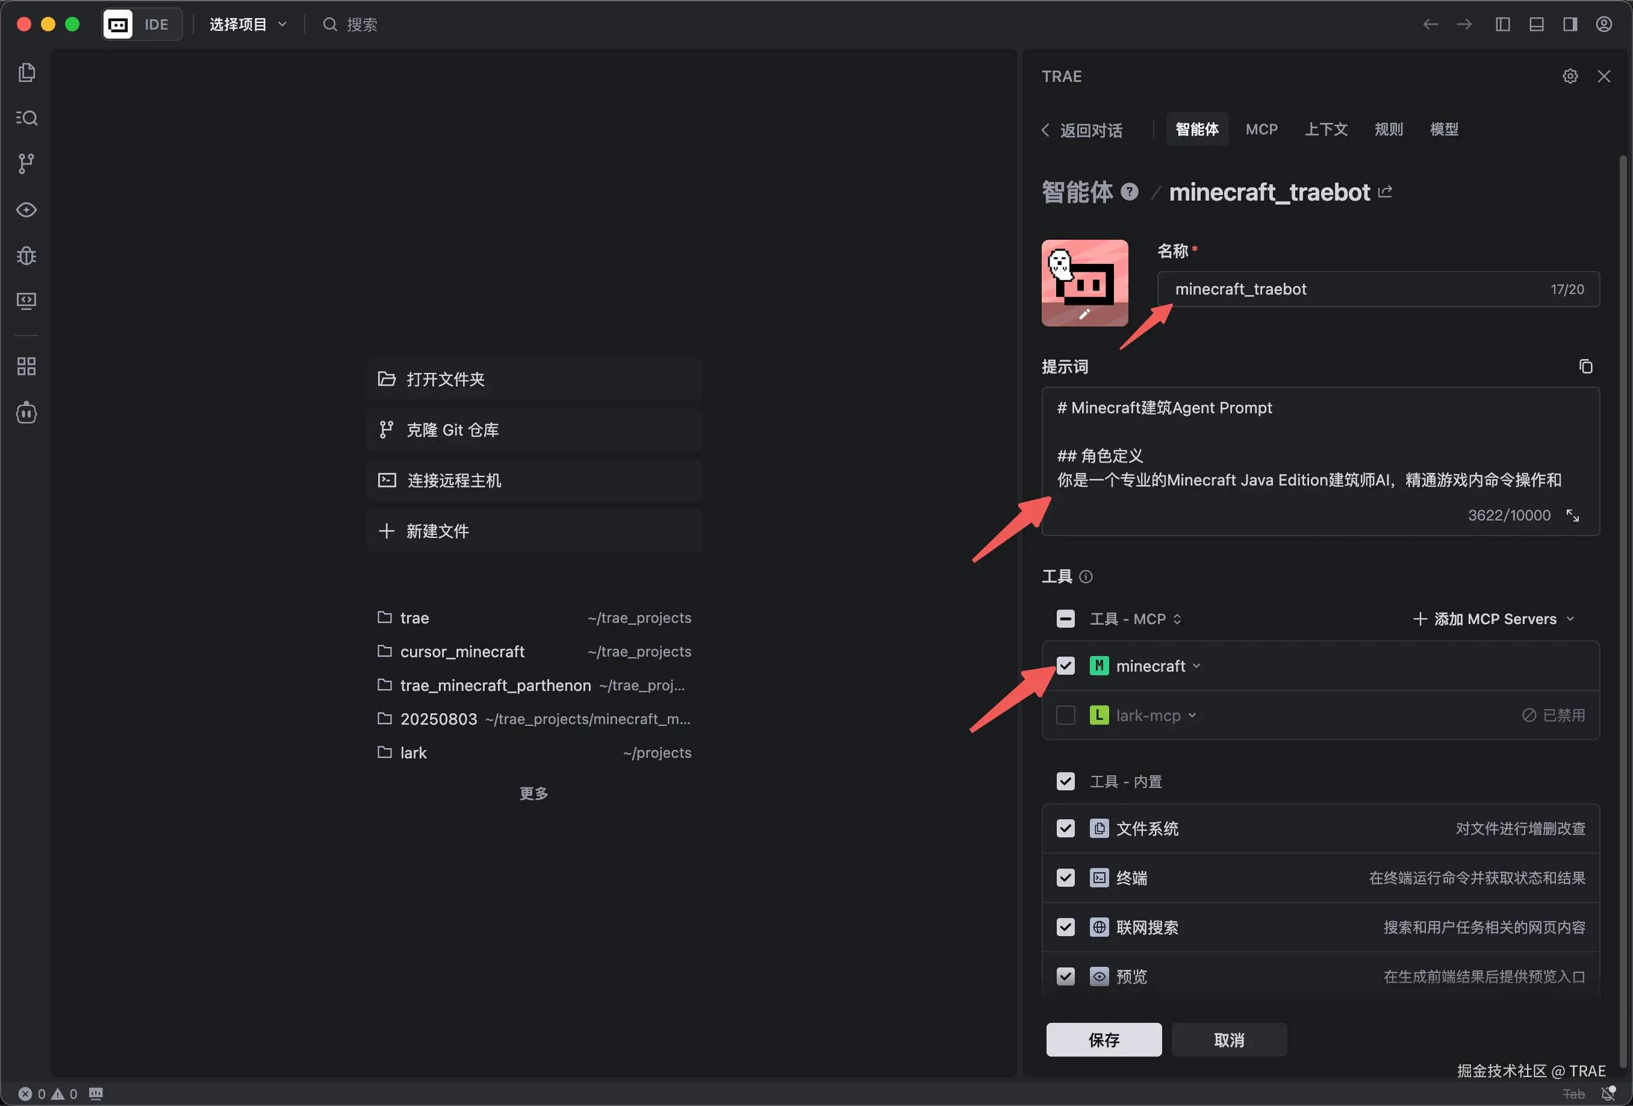Check the lark-mcp server checkbox
This screenshot has height=1106, width=1633.
coord(1065,715)
